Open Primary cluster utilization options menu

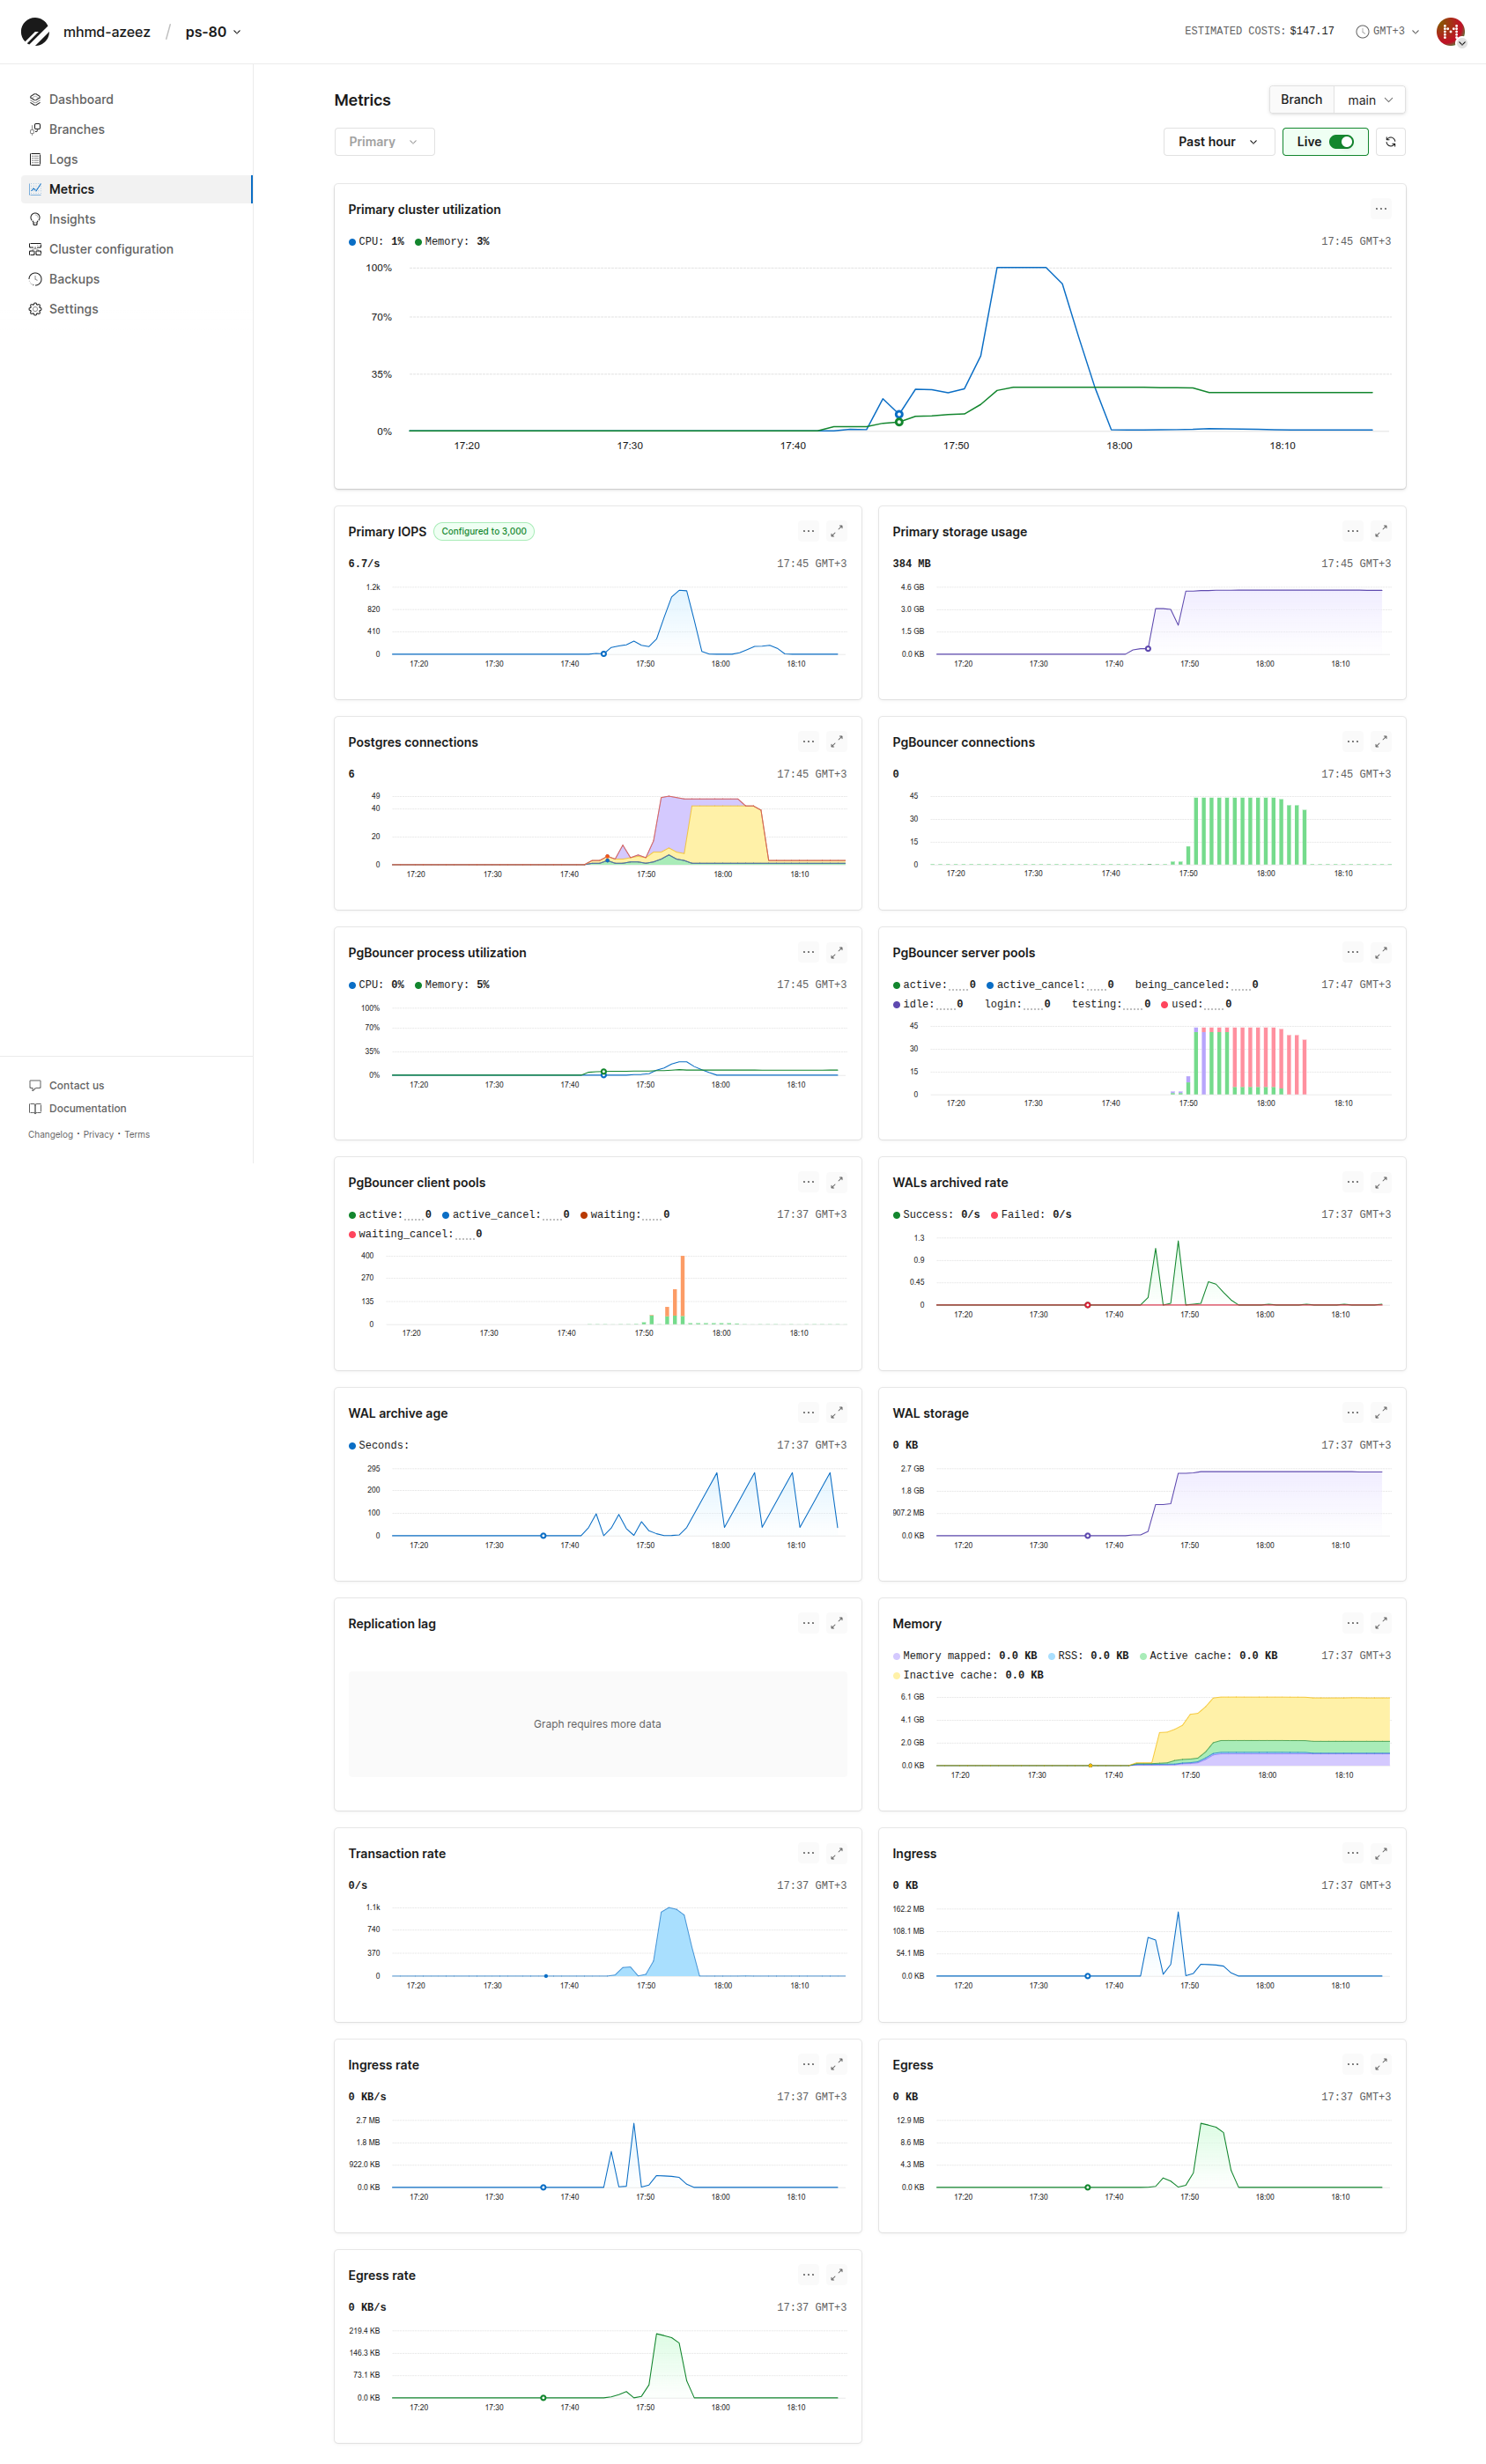pyautogui.click(x=1380, y=210)
